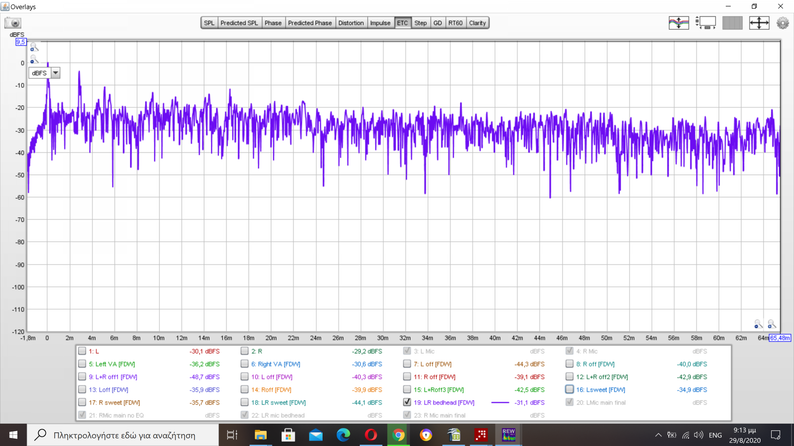Switch to Google Chrome on the taskbar
Image resolution: width=794 pixels, height=446 pixels.
pos(399,435)
